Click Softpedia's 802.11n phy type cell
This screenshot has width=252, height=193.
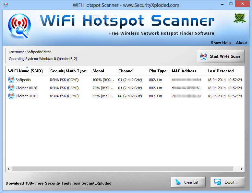[x=155, y=80]
